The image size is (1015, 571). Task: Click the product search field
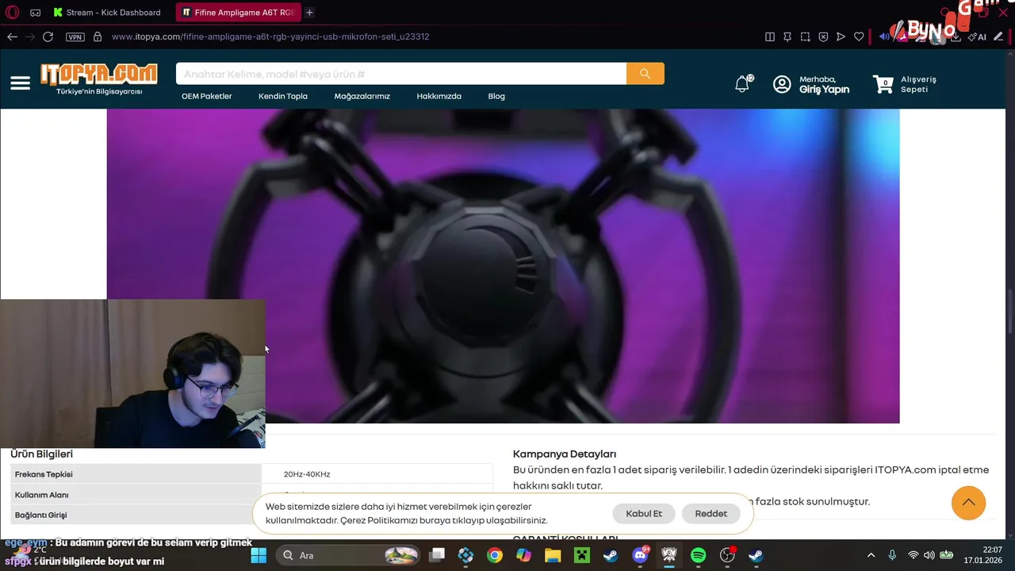401,74
